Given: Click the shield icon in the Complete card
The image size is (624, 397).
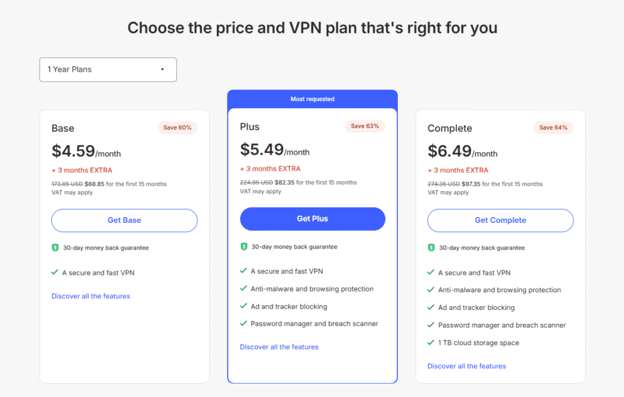Looking at the screenshot, I should tap(430, 247).
